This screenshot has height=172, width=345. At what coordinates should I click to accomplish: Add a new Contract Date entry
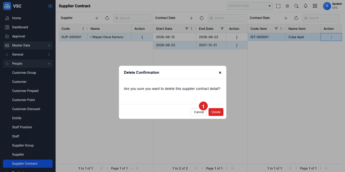[191, 18]
